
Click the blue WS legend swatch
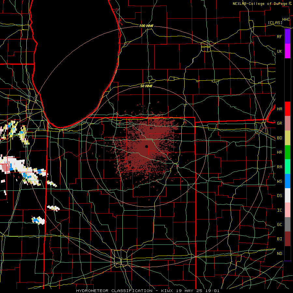click(287, 181)
